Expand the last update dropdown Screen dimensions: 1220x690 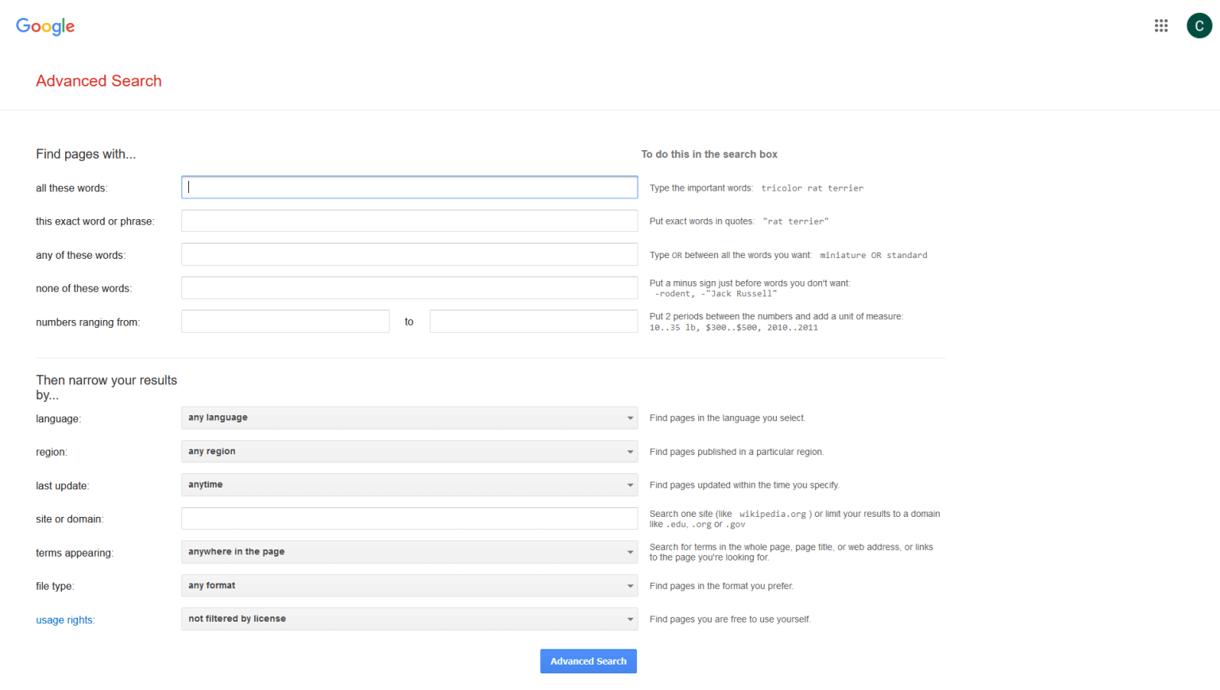tap(409, 484)
